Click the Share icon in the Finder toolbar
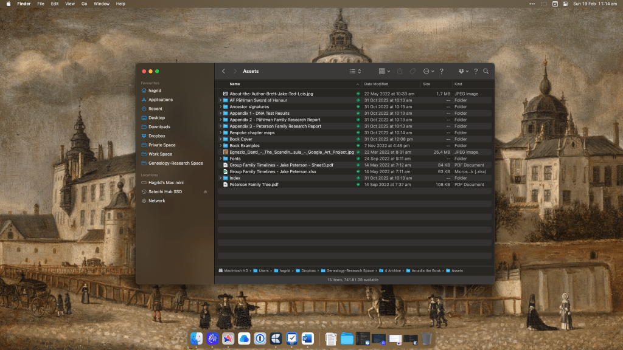 pos(400,71)
